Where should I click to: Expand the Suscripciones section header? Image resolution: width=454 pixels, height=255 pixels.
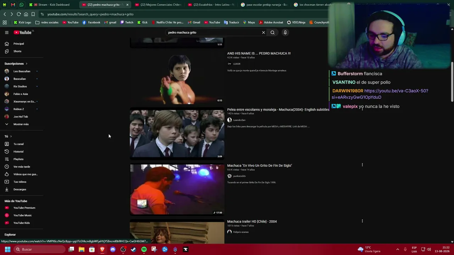click(x=16, y=64)
